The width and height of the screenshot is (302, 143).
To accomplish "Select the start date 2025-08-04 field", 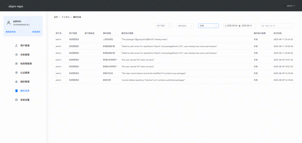I will [x=232, y=26].
